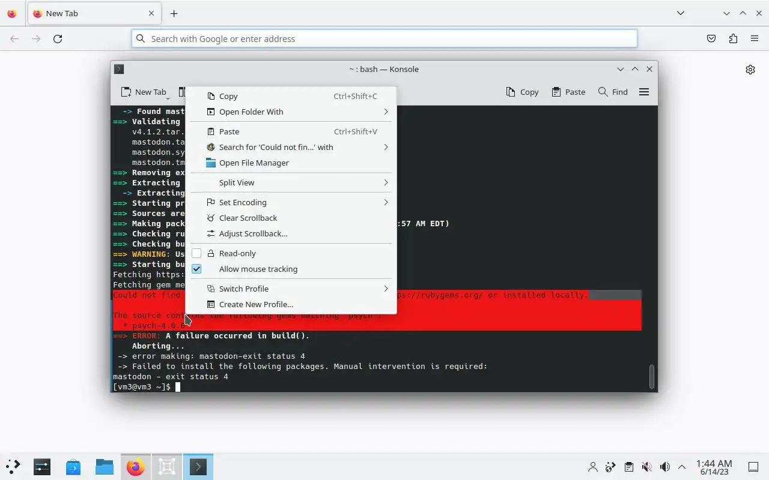Activate Konsole taskbar entry

198,467
